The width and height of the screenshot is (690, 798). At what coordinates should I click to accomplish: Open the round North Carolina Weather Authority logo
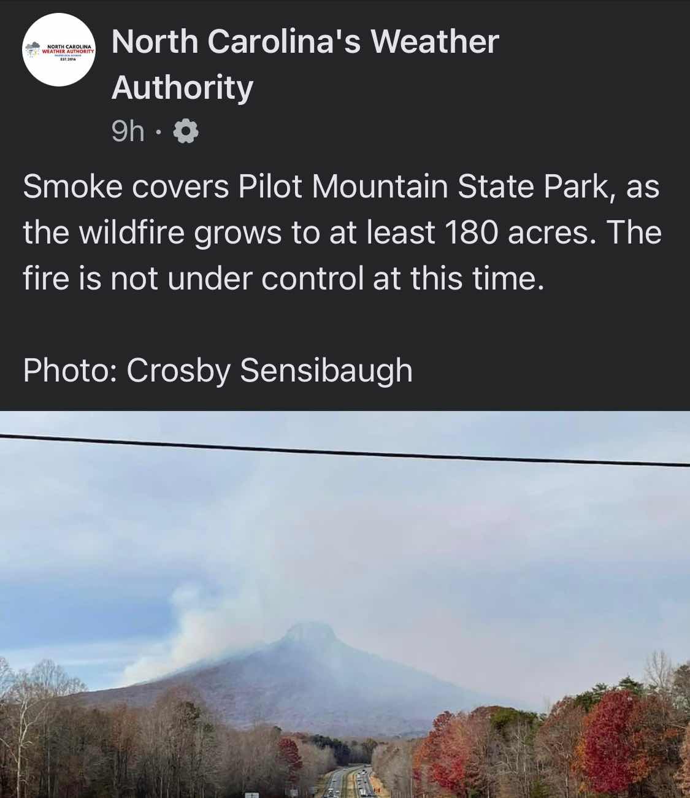tap(59, 50)
